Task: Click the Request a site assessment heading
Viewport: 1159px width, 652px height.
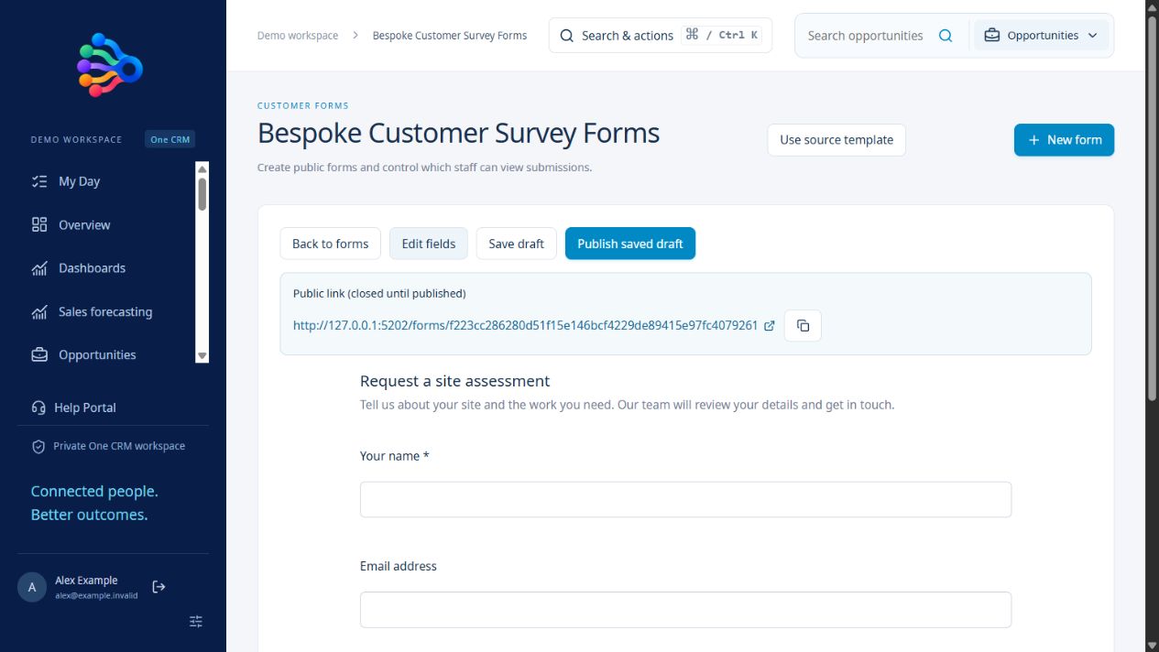Action: pos(454,381)
